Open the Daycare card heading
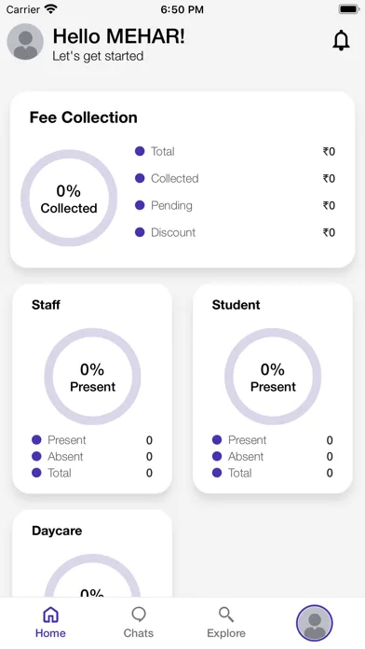Image resolution: width=365 pixels, height=649 pixels. tap(57, 531)
